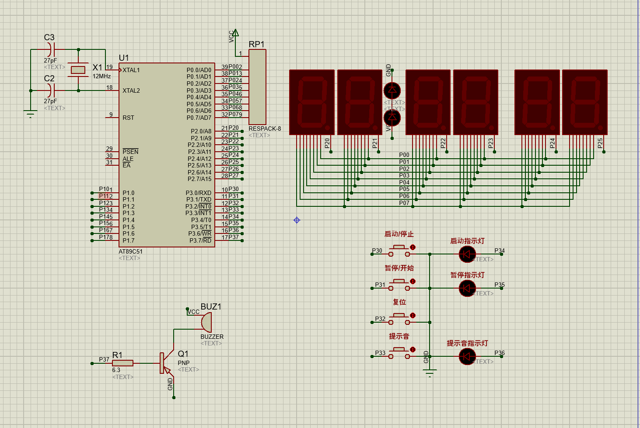640x428 pixels.
Task: Click the BUZZER part name text
Action: click(212, 337)
